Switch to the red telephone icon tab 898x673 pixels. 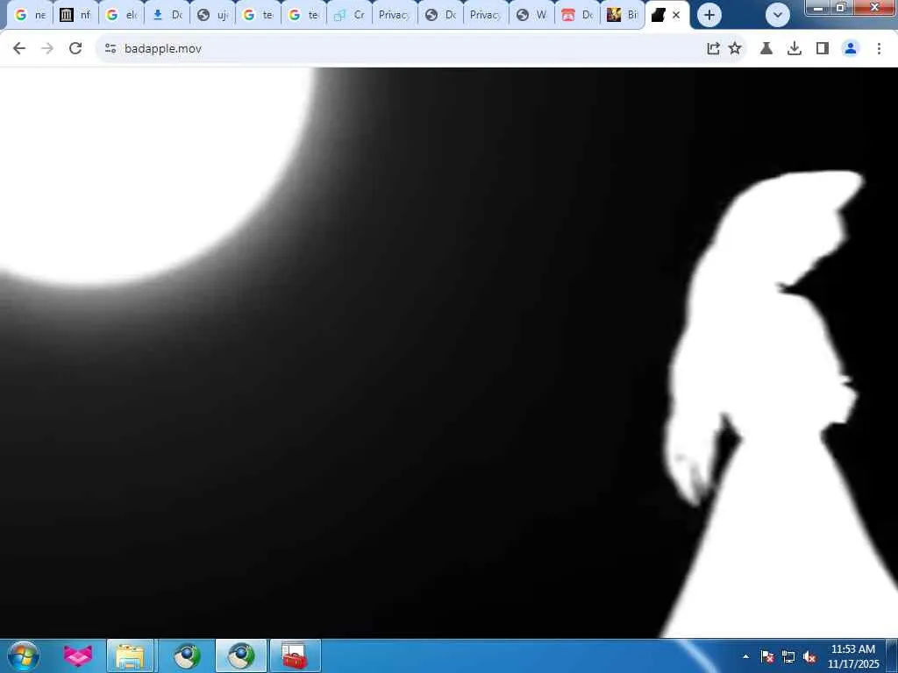[x=577, y=15]
